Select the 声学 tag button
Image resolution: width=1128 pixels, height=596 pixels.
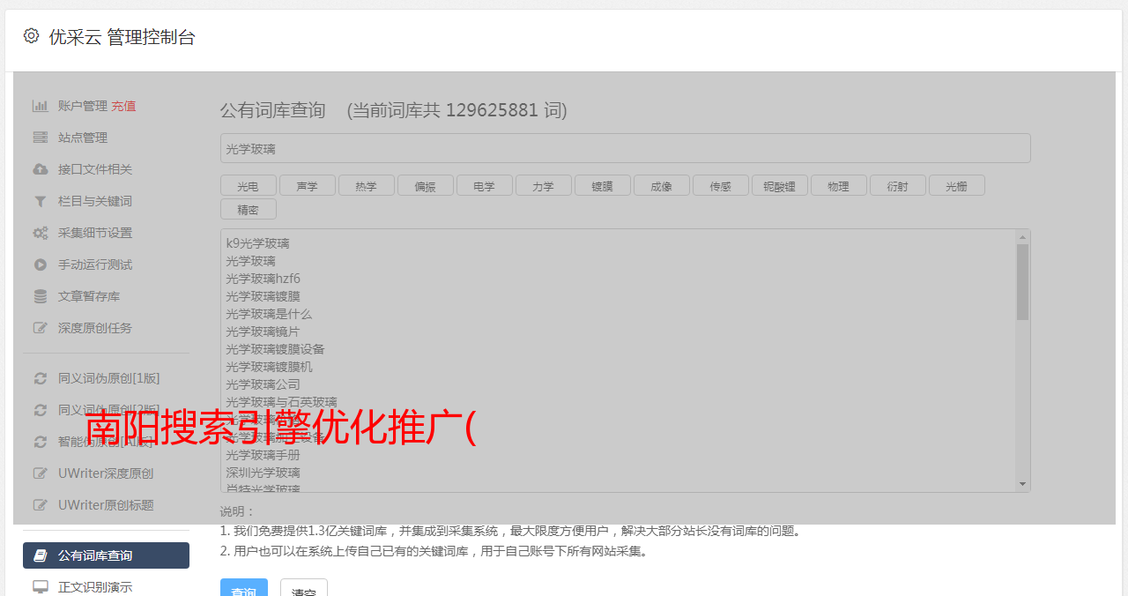pyautogui.click(x=307, y=185)
